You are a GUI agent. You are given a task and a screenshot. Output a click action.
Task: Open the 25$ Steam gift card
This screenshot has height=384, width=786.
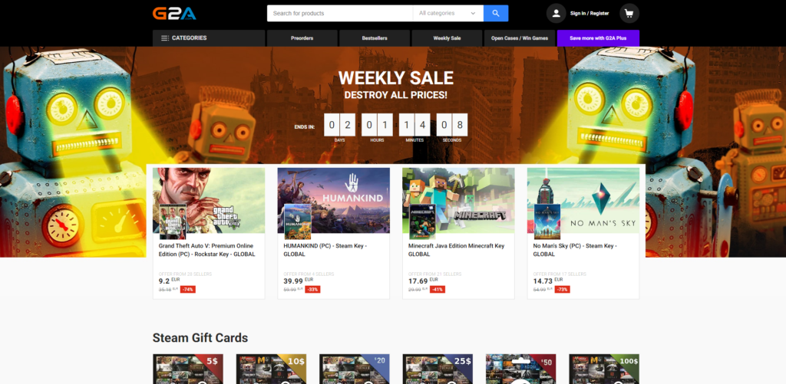pyautogui.click(x=438, y=369)
